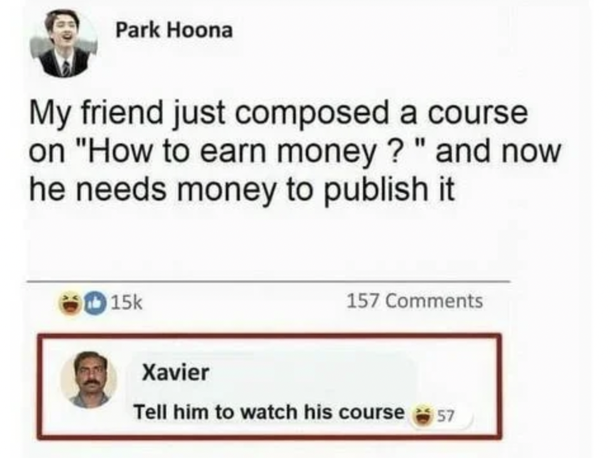This screenshot has width=613, height=458.
Task: Click the Haha reaction emoji beside 15k
Action: (x=70, y=304)
